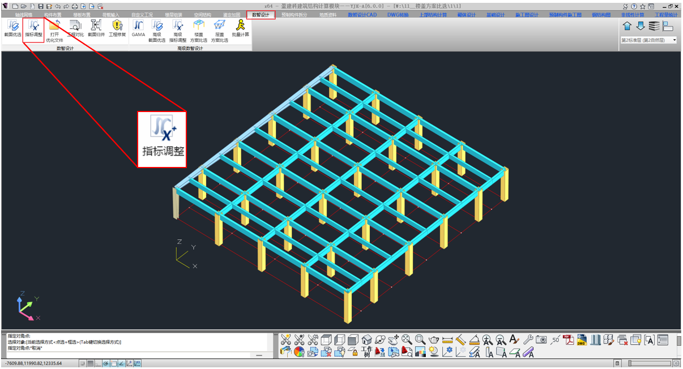Click the 高级数智设计 group label
This screenshot has height=369, width=683.
point(190,49)
